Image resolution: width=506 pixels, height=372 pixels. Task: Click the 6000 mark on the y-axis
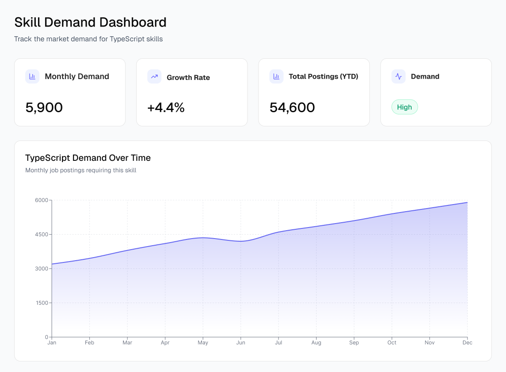42,200
